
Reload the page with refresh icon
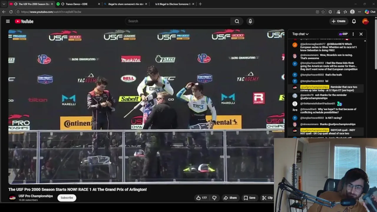pyautogui.click(x=11, y=12)
